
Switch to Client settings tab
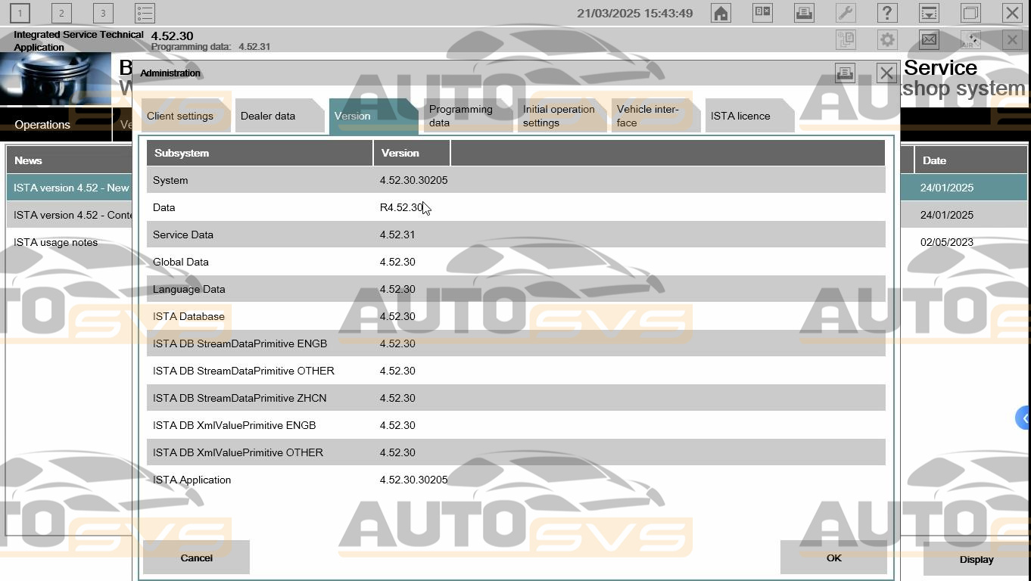pos(185,116)
